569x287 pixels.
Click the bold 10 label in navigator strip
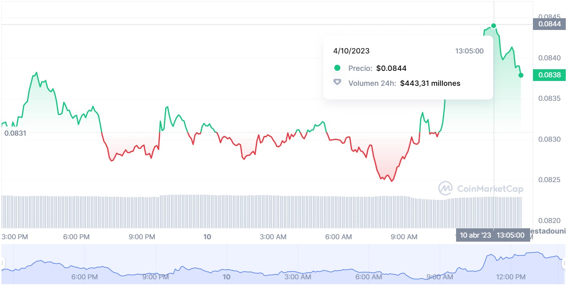227,277
